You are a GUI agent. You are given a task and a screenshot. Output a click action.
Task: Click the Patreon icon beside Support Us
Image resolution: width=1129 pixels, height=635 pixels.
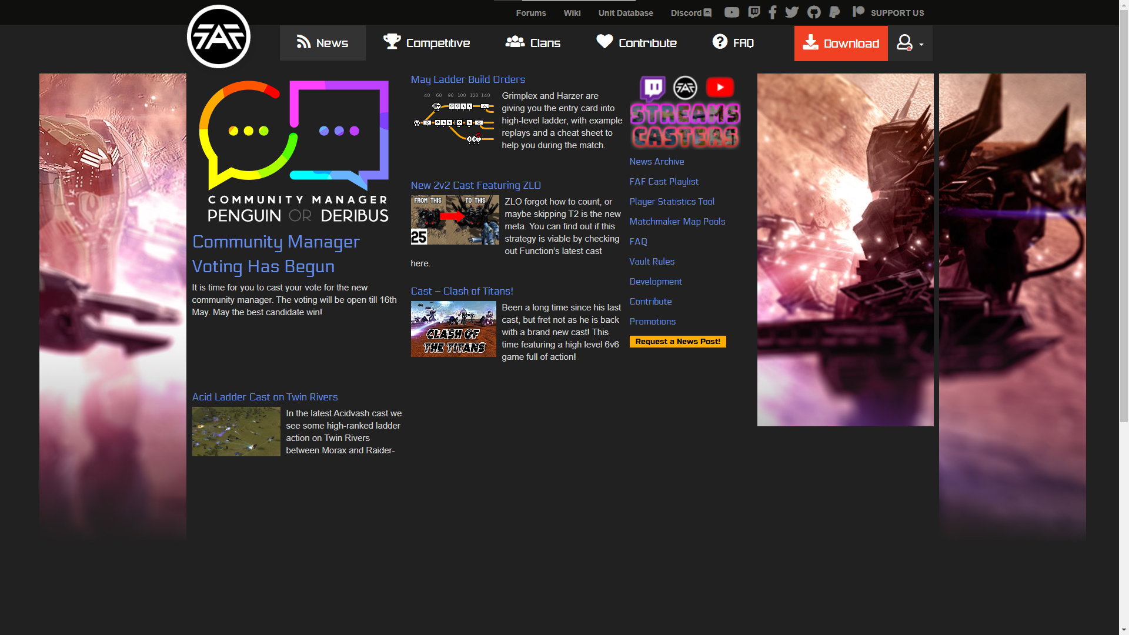coord(859,12)
